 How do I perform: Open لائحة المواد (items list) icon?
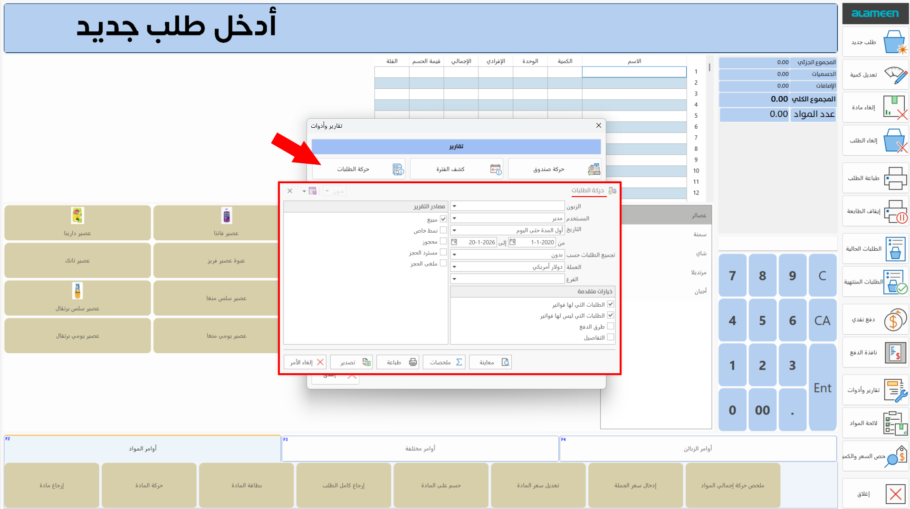click(x=895, y=423)
